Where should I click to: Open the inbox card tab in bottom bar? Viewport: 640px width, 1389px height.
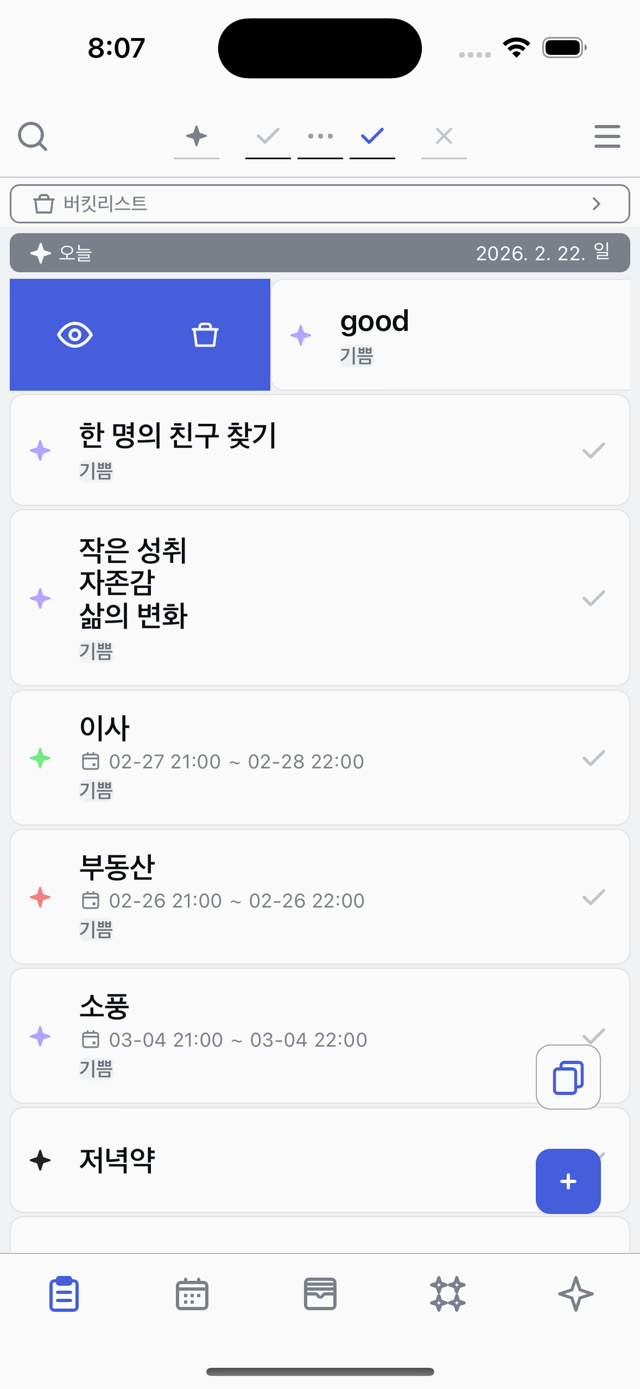(320, 1294)
